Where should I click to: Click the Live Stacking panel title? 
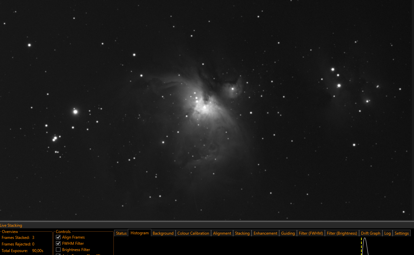pos(11,225)
